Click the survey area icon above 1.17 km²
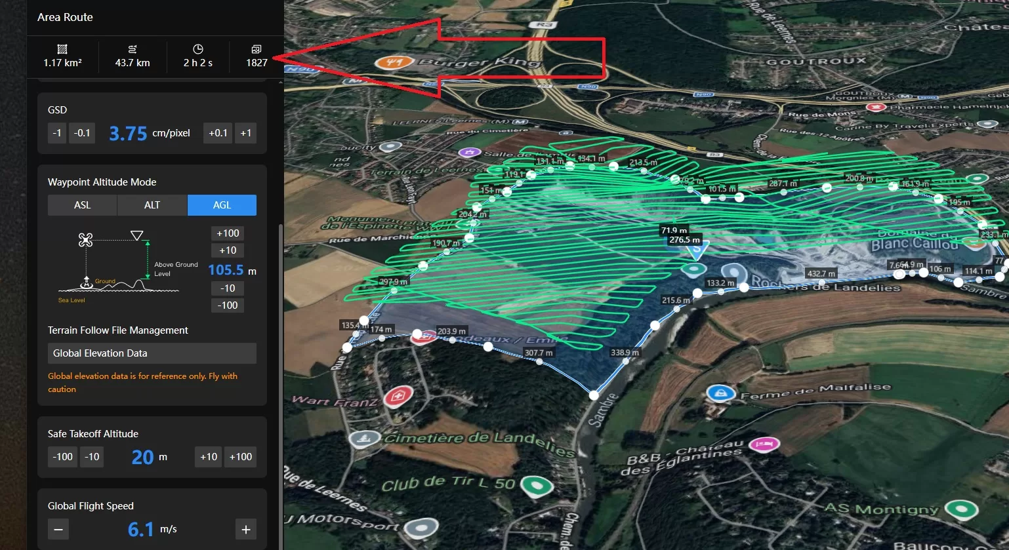This screenshot has width=1009, height=550. coord(61,49)
